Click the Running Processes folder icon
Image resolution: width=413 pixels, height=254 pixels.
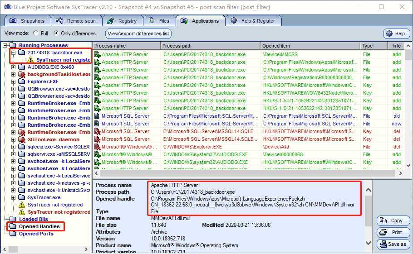tap(13, 45)
